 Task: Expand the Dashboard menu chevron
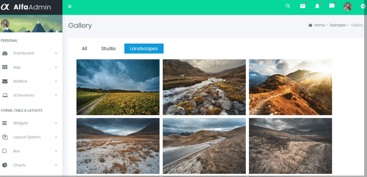tap(56, 53)
